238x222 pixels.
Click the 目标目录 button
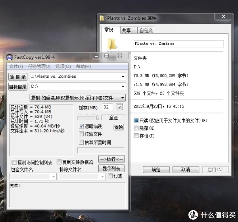[x=18, y=87]
